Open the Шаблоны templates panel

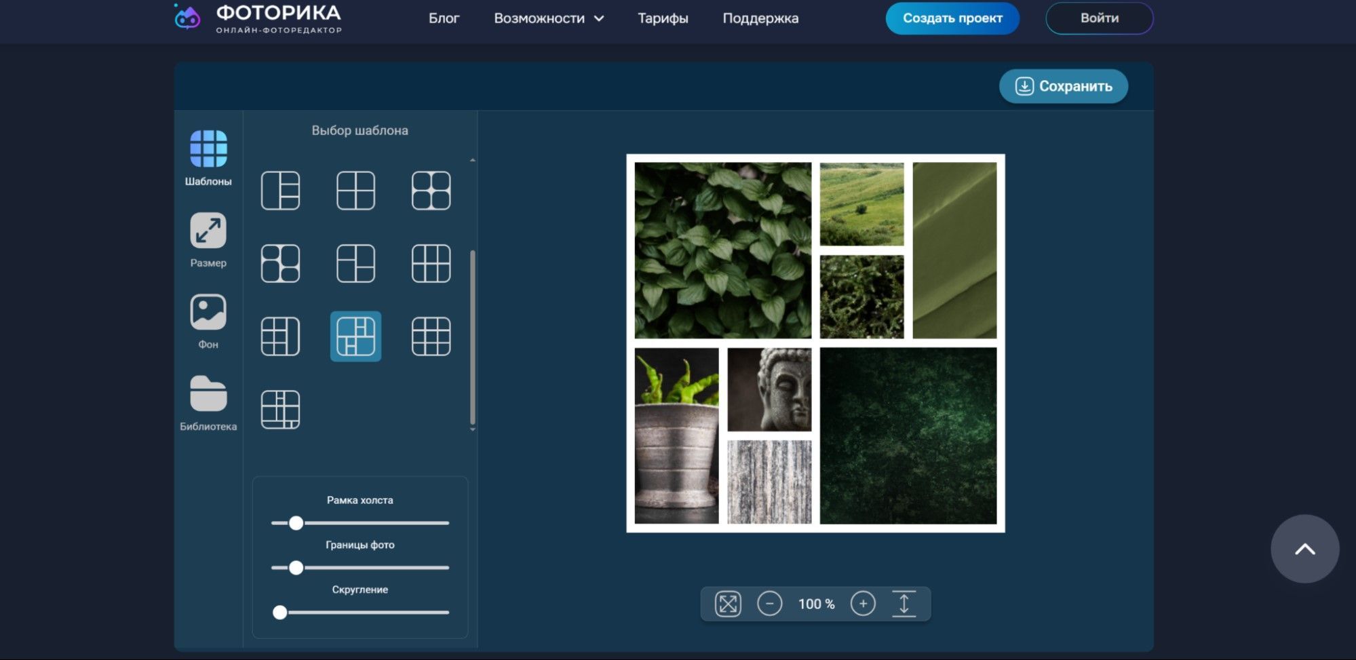[x=208, y=157]
